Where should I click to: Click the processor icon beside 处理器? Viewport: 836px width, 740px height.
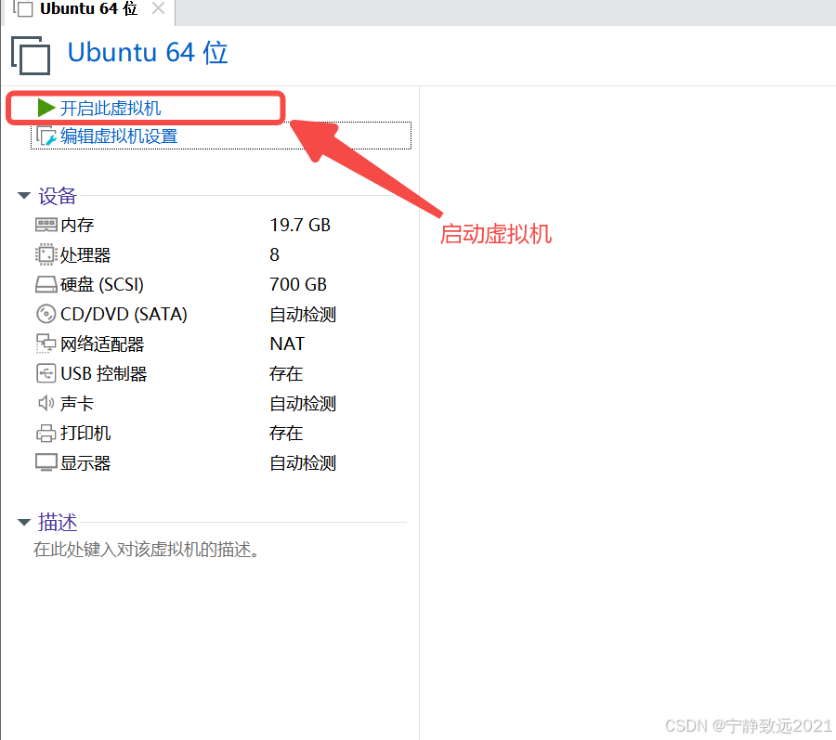tap(46, 254)
